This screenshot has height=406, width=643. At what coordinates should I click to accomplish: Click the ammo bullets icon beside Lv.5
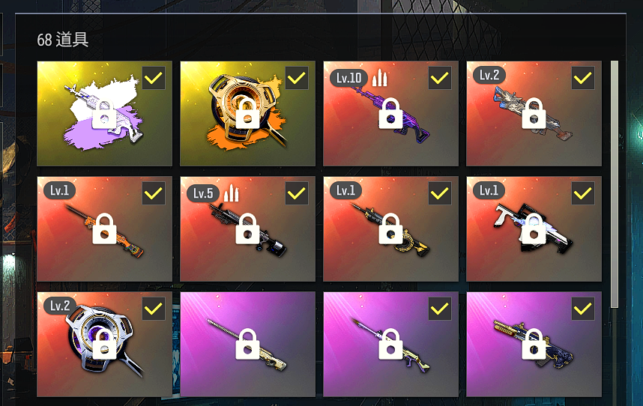[232, 193]
